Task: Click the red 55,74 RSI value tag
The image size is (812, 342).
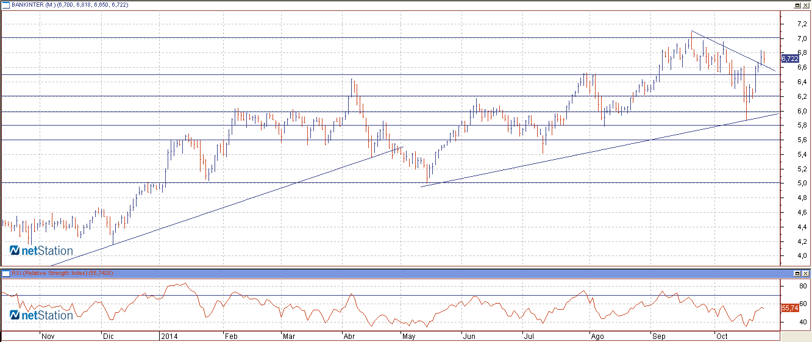Action: tap(789, 308)
